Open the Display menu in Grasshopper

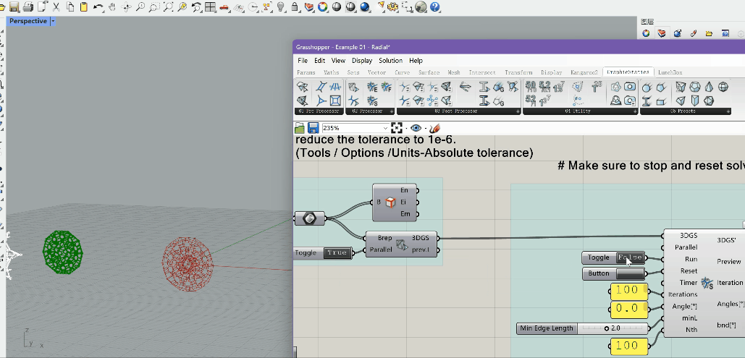tap(362, 61)
